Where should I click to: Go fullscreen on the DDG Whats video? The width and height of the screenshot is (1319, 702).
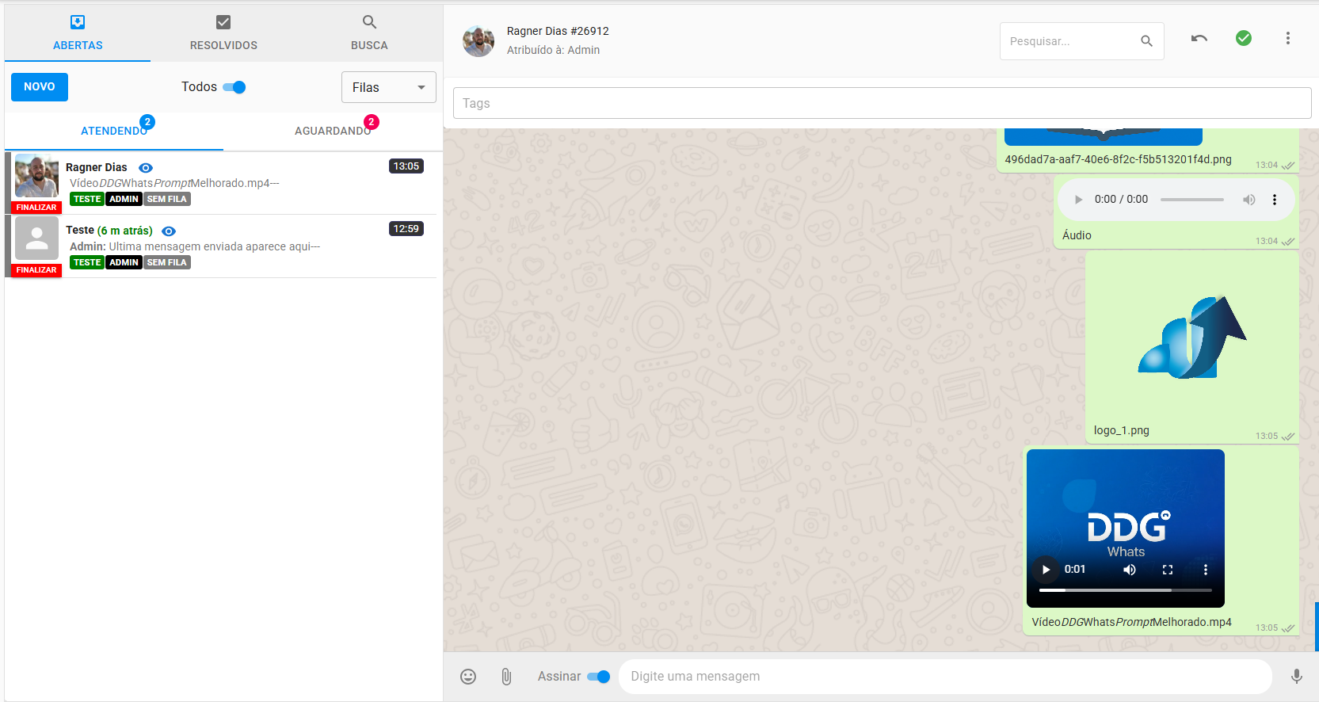(1167, 570)
